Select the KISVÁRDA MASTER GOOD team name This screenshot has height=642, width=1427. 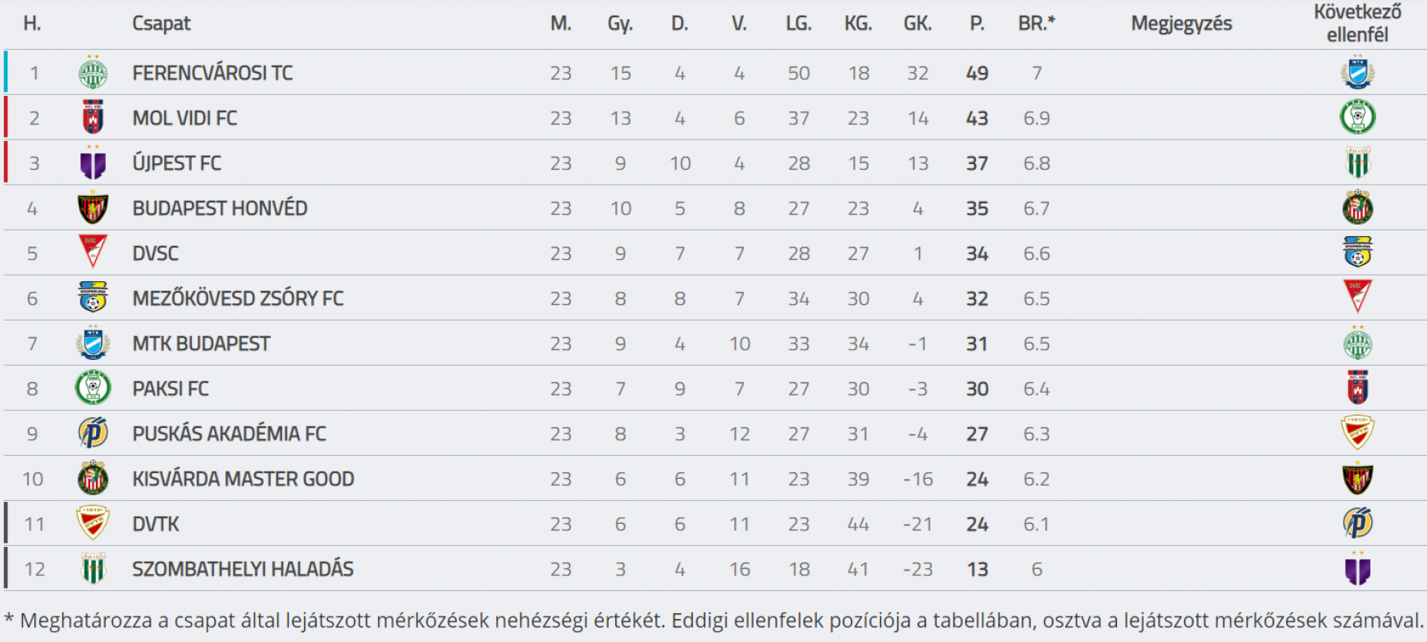click(x=244, y=479)
